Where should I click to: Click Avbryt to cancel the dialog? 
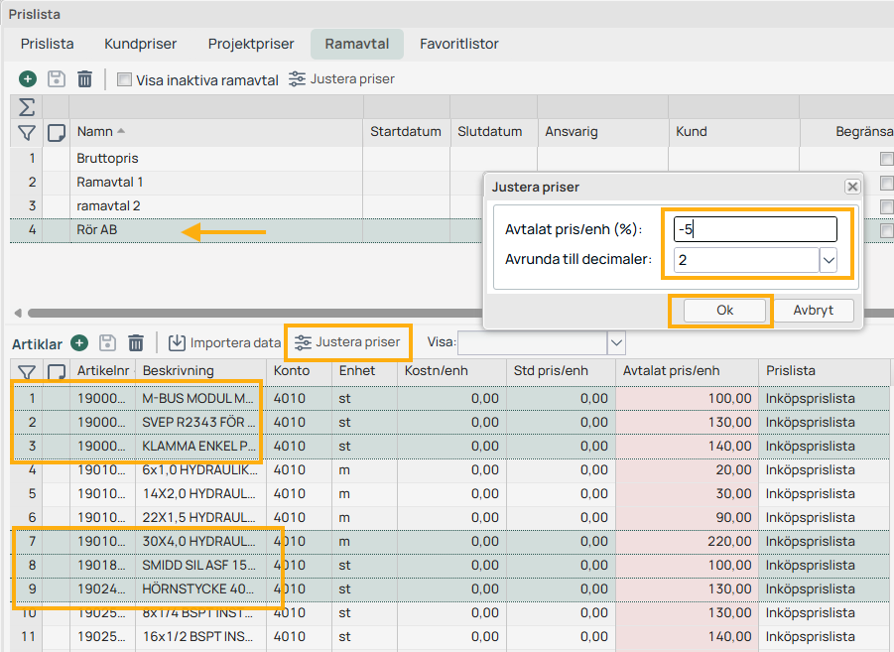point(813,311)
